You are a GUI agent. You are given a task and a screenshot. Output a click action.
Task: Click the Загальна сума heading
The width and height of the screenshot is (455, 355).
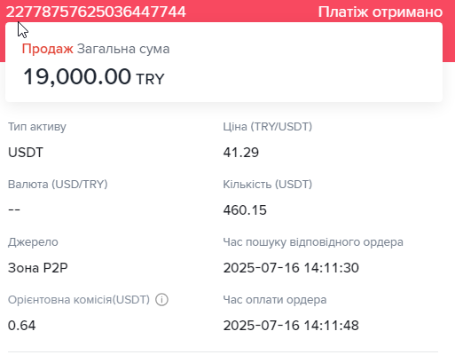coord(123,49)
